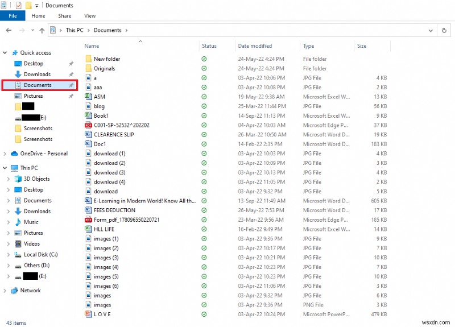The width and height of the screenshot is (455, 327).
Task: Click the New folder folder icon
Action: pos(89,59)
